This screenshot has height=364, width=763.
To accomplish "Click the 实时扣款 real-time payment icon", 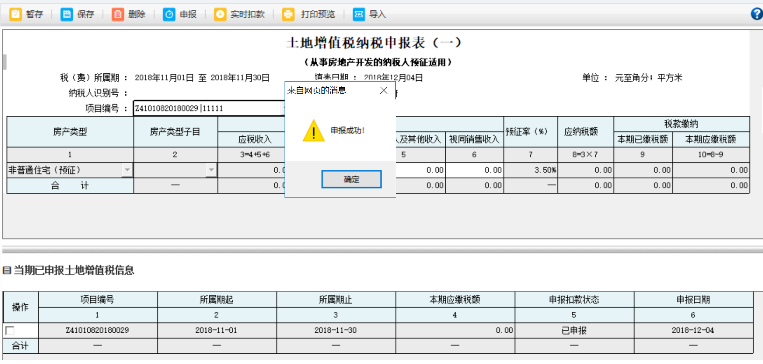I will [x=220, y=14].
